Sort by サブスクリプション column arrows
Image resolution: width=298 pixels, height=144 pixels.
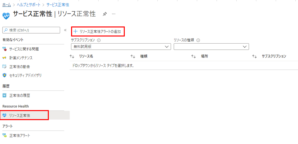click(x=254, y=57)
